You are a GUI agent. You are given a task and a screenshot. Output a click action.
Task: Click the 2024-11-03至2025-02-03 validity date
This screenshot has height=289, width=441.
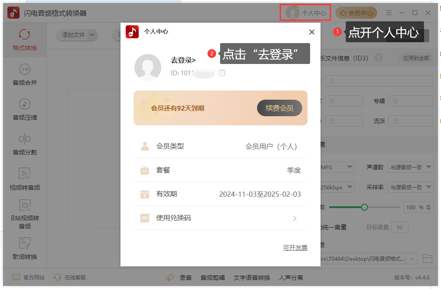click(260, 194)
